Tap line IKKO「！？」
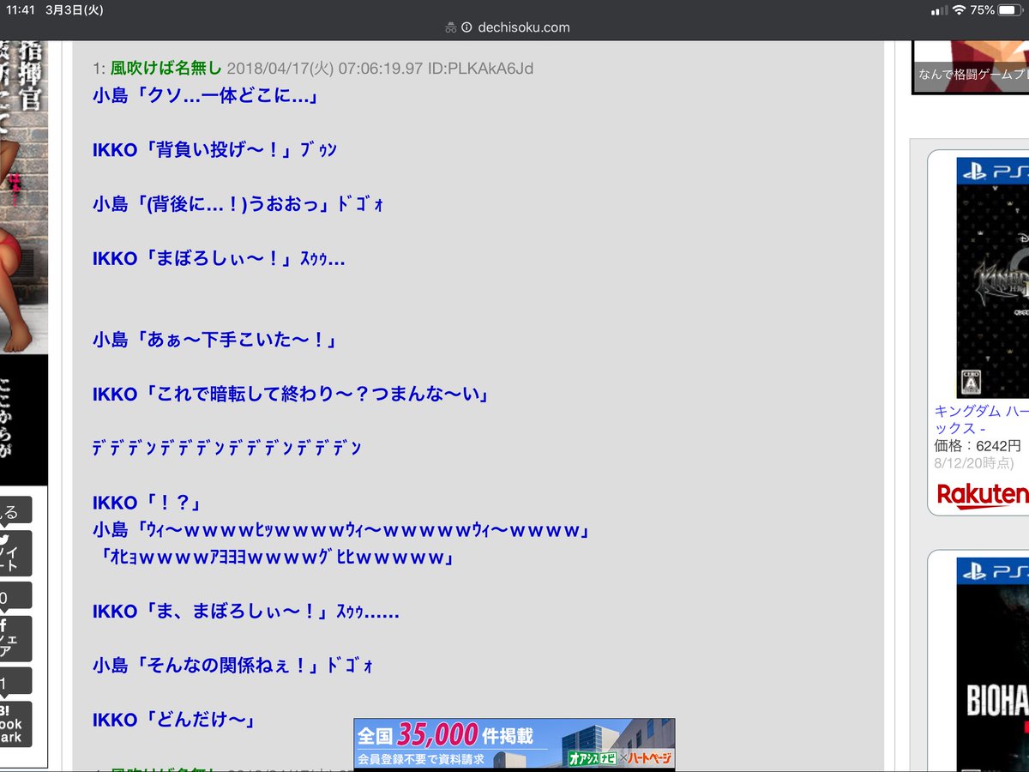The width and height of the screenshot is (1029, 772). (x=147, y=503)
